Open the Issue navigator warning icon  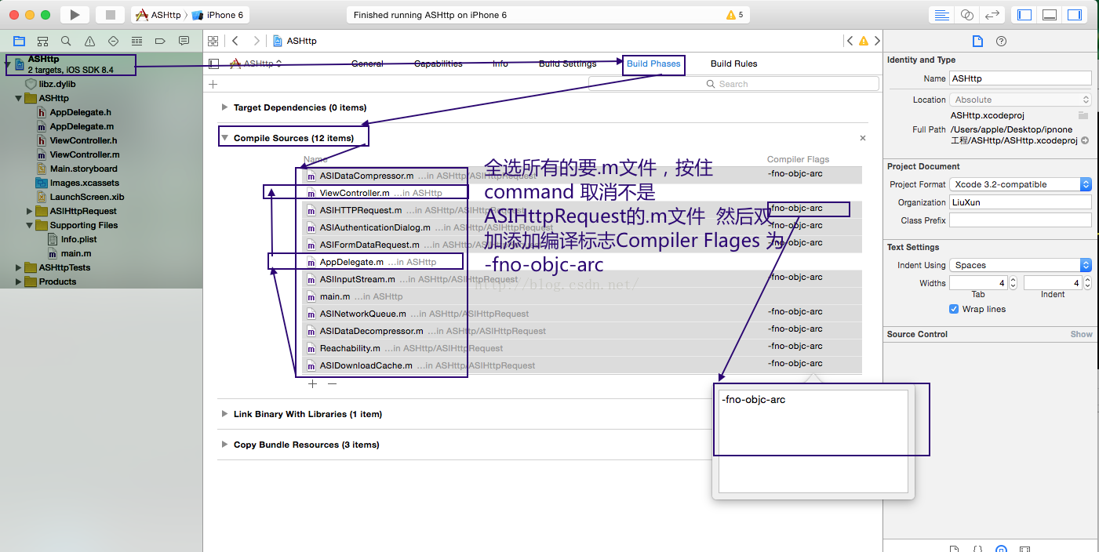89,41
